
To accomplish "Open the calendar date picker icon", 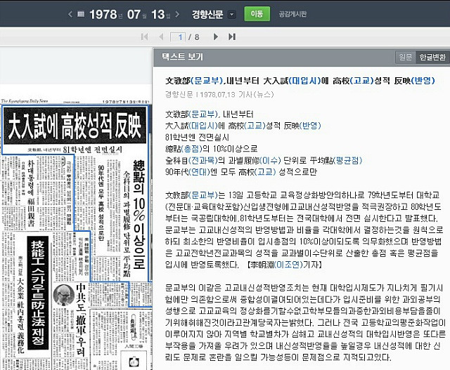I will [81, 14].
